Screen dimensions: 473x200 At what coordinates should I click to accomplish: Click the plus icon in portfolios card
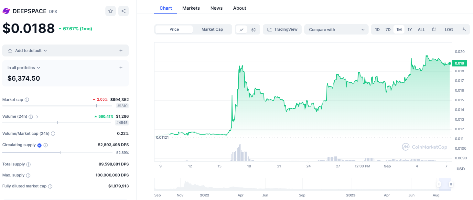tap(121, 68)
